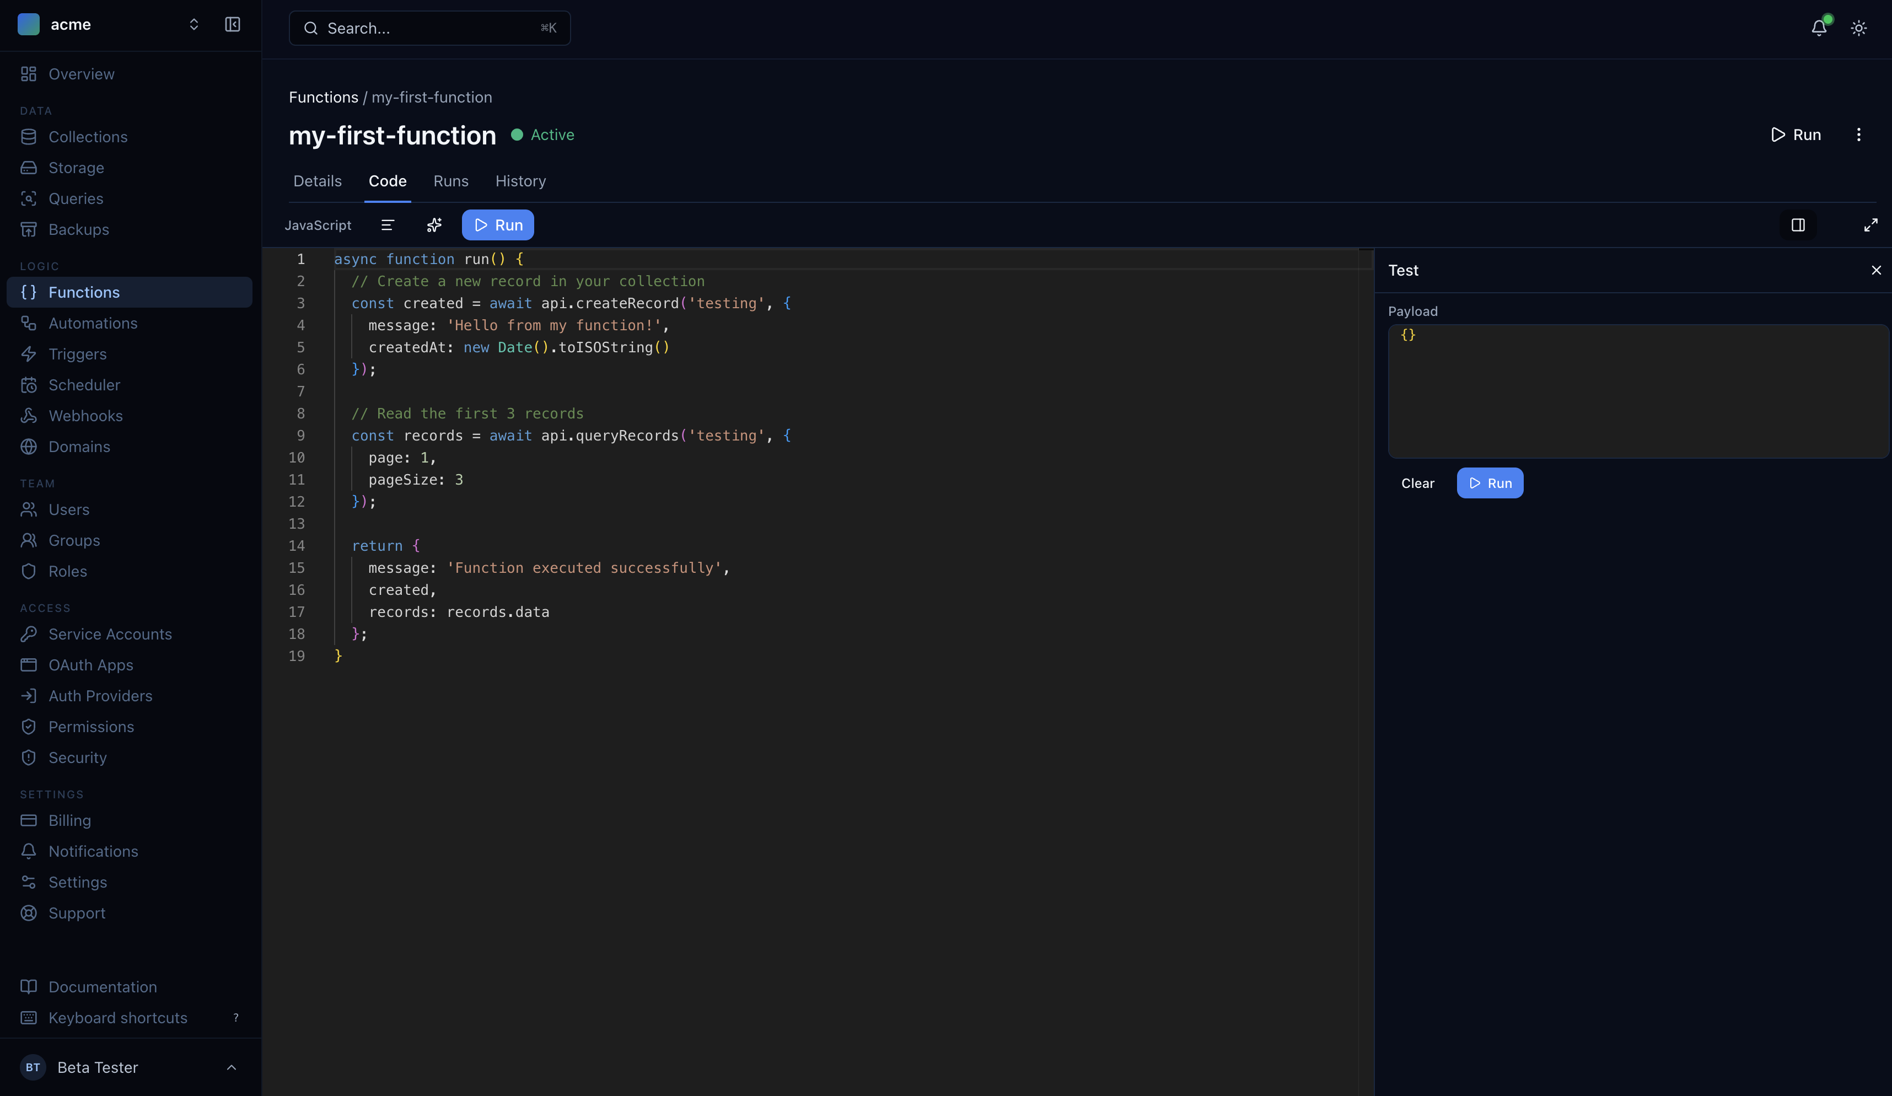
Task: Clear the test payload
Action: click(x=1417, y=483)
